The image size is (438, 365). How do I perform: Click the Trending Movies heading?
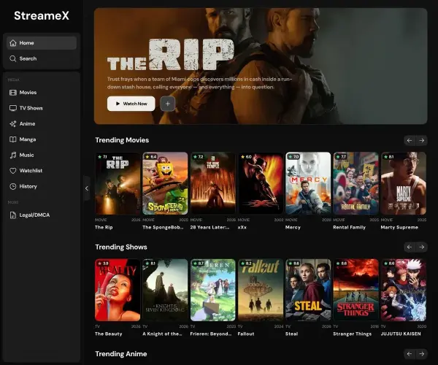(122, 140)
